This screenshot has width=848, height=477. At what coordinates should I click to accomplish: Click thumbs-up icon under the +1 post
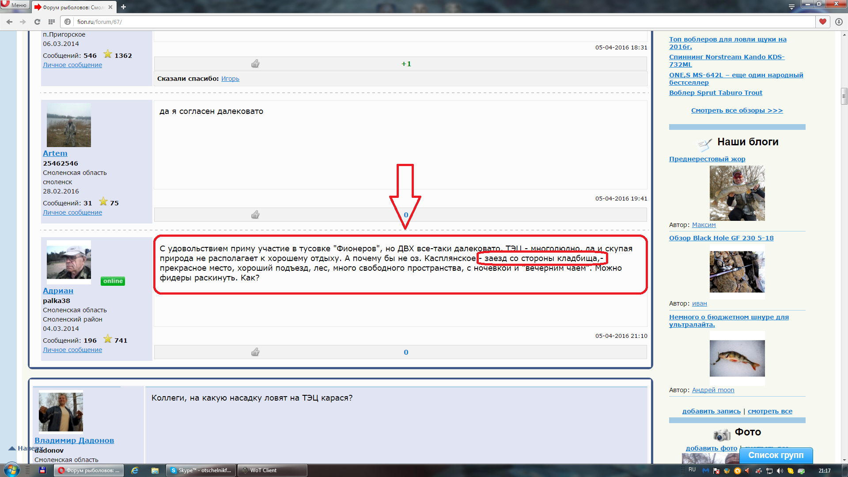[255, 64]
